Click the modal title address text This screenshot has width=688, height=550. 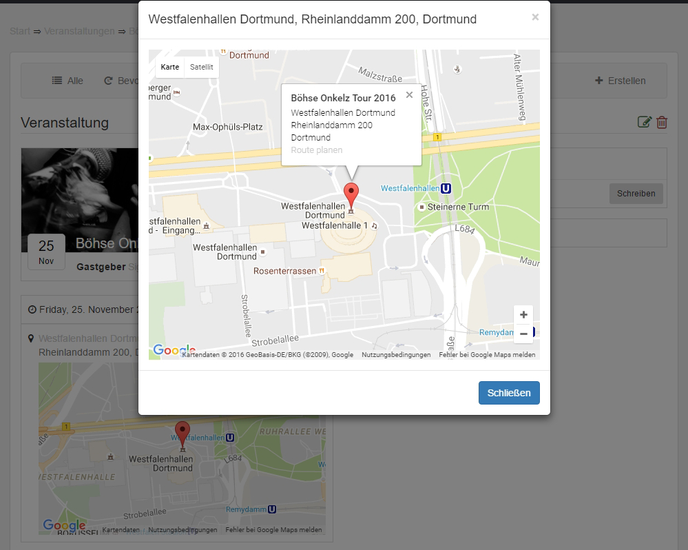(x=313, y=19)
